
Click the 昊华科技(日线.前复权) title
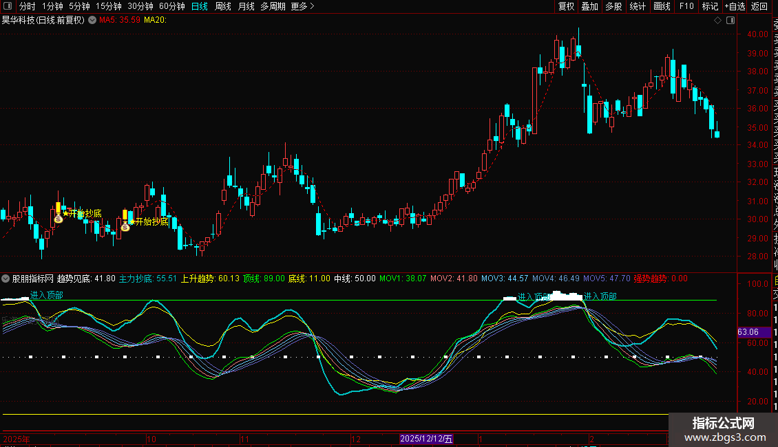click(x=43, y=21)
